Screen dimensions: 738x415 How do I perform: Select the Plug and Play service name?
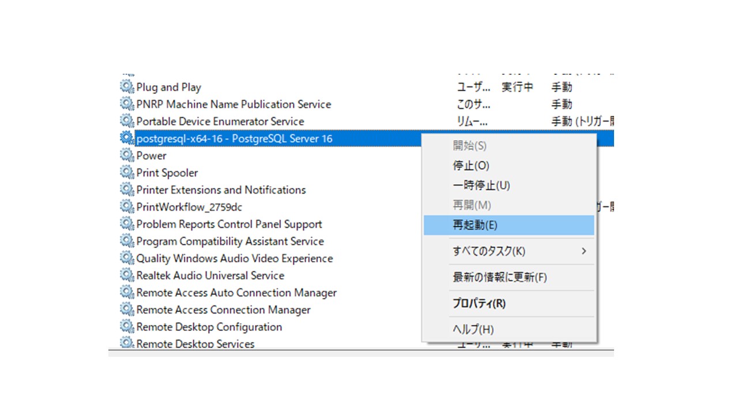pyautogui.click(x=168, y=88)
